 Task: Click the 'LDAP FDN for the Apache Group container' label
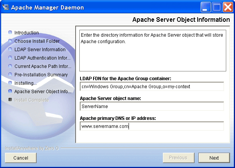(x=126, y=78)
